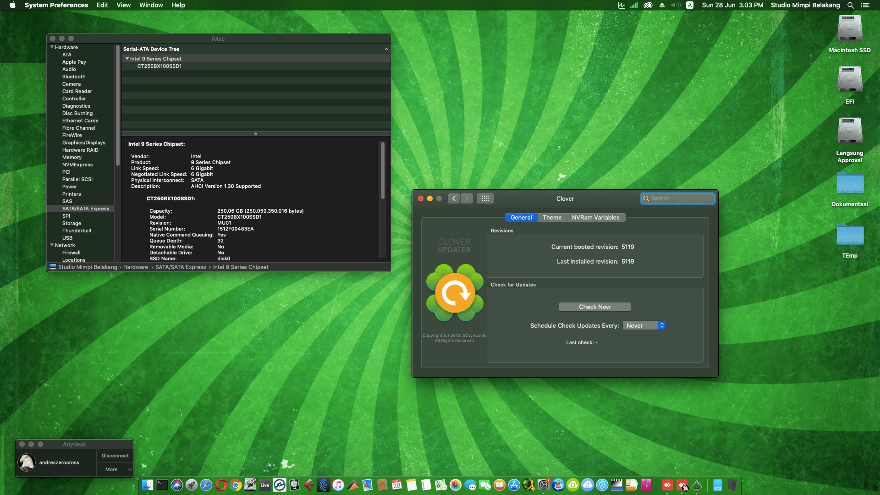Click the Search field in Clover window
Viewport: 880px width, 495px height.
pos(677,198)
